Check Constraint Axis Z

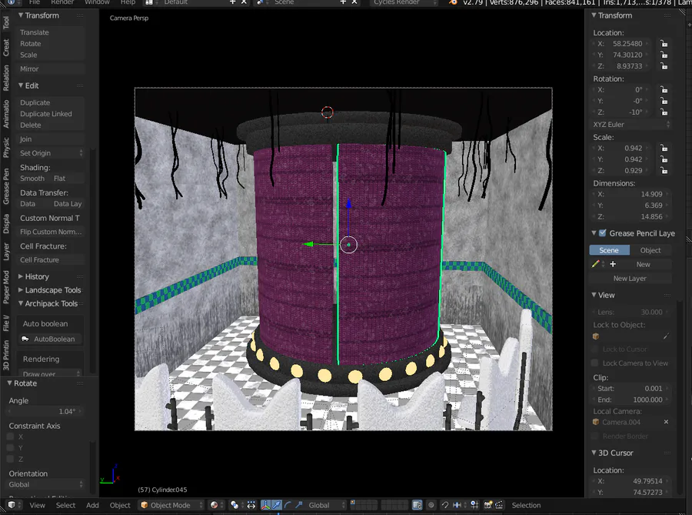(x=11, y=459)
